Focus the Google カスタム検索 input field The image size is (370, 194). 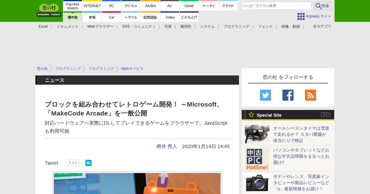coord(276,6)
